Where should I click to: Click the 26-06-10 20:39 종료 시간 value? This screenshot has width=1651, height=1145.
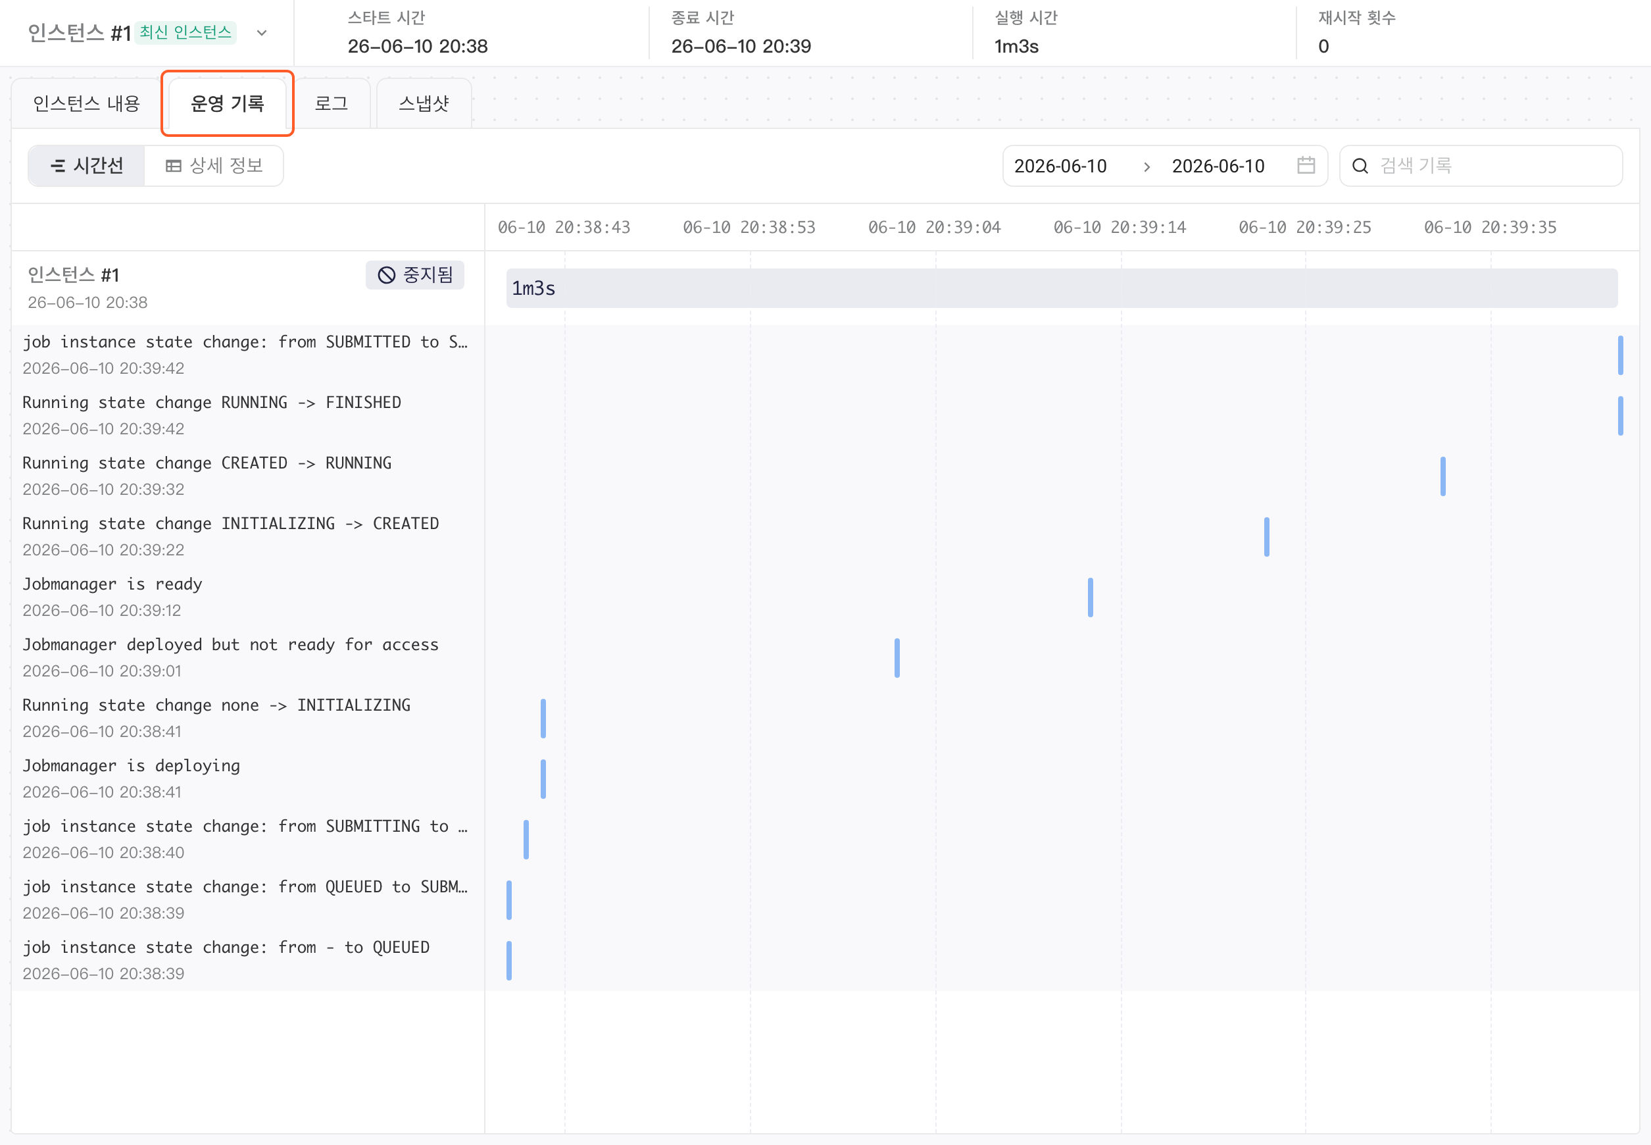(741, 47)
